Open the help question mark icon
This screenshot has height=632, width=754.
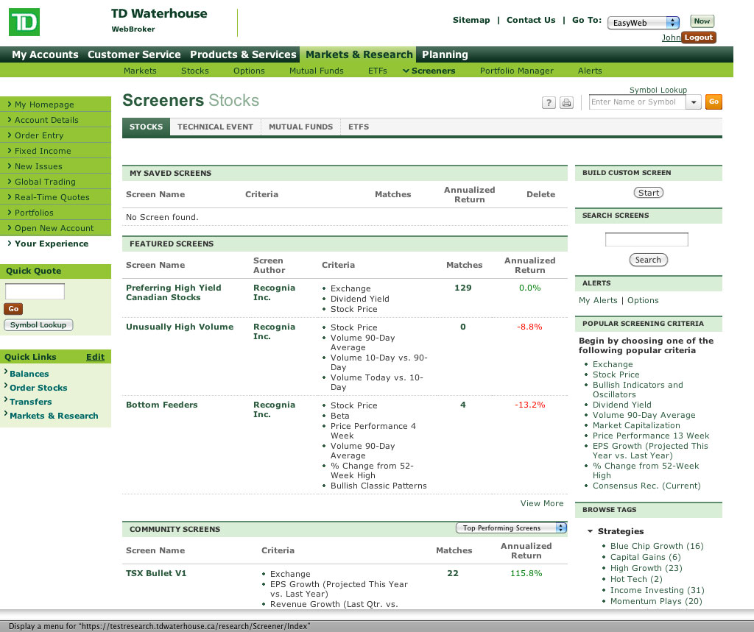549,102
